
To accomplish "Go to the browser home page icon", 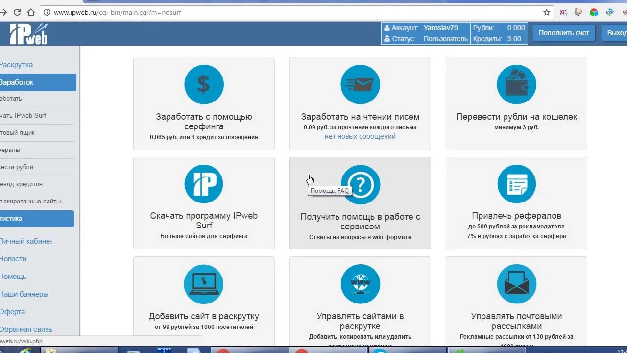I will (31, 12).
